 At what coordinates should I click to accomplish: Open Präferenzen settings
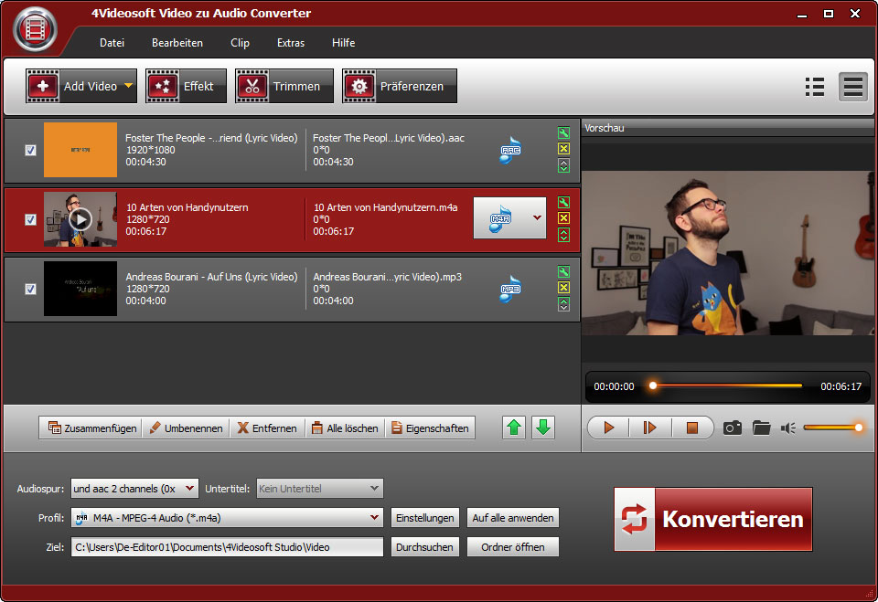coord(400,86)
